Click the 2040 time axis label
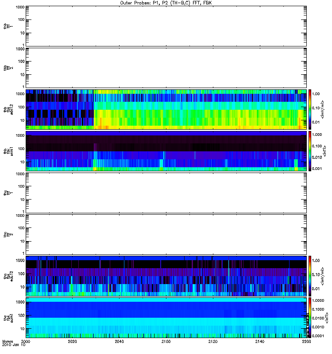 click(119, 342)
